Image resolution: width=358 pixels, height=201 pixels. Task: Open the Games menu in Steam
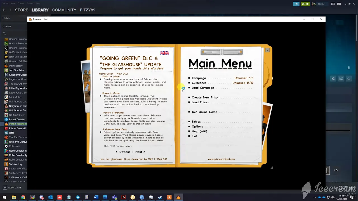30,3
